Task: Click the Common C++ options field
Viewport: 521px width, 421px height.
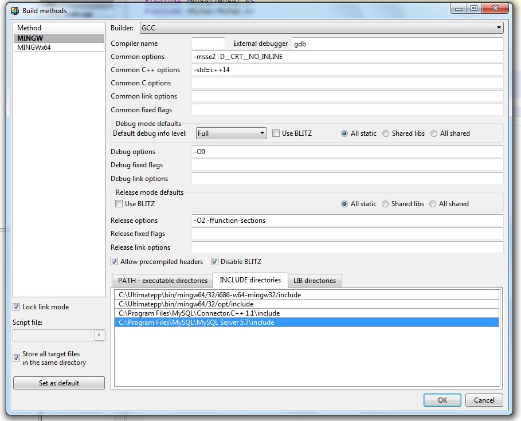Action: click(x=347, y=70)
